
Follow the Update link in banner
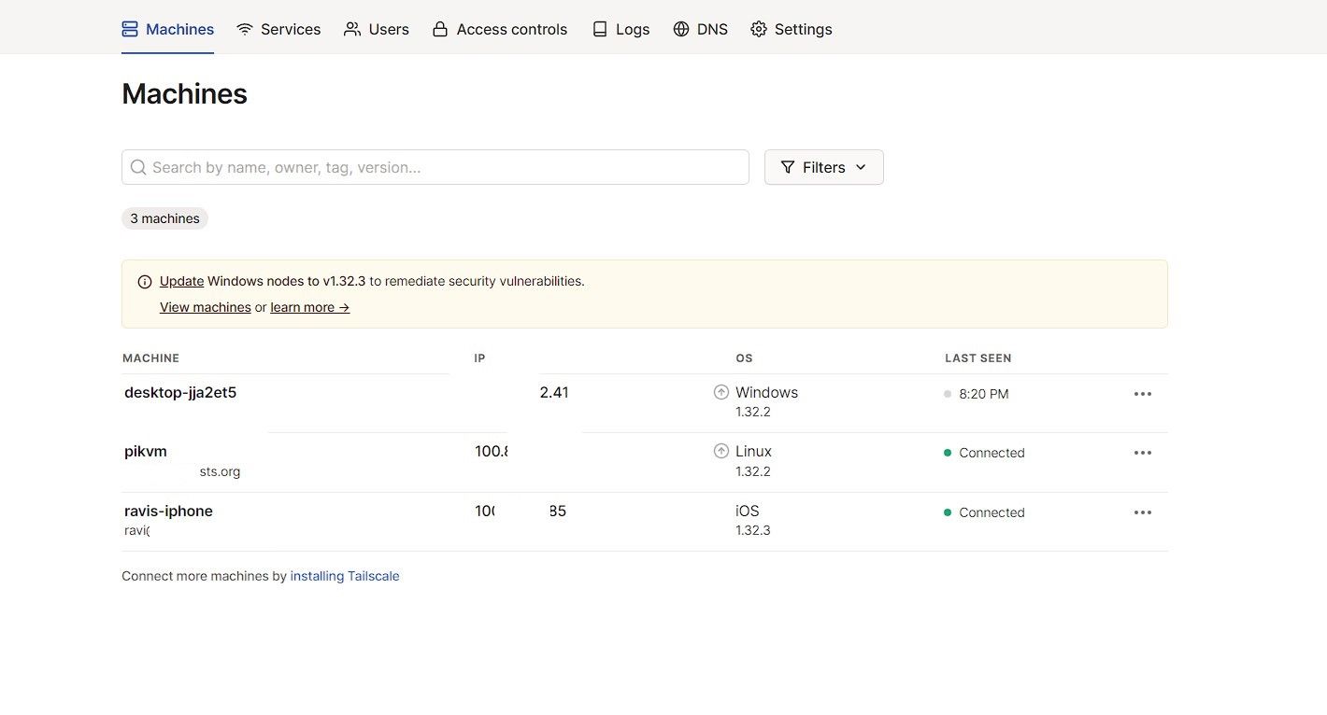tap(181, 281)
